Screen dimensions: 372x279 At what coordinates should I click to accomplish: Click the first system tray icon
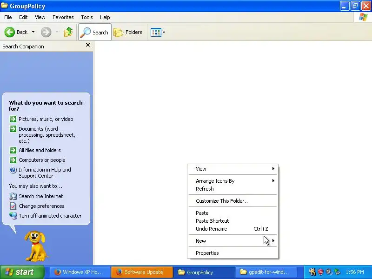tap(312, 272)
